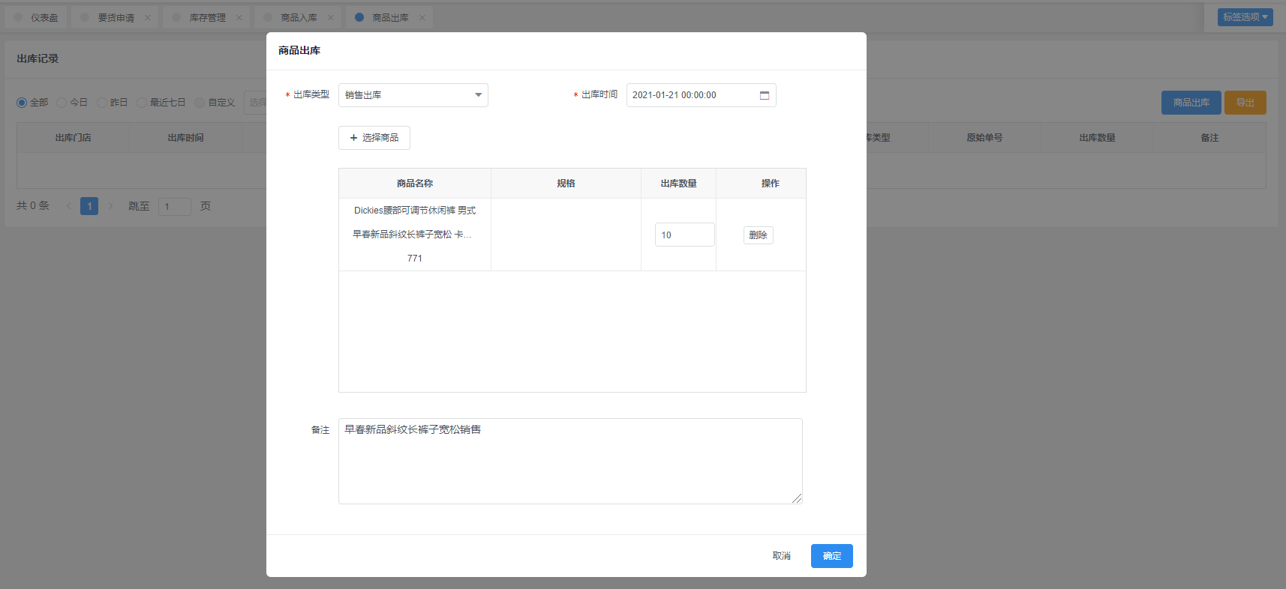Click the 出库数量 column header in dialog
Image resolution: width=1286 pixels, height=589 pixels.
point(679,184)
